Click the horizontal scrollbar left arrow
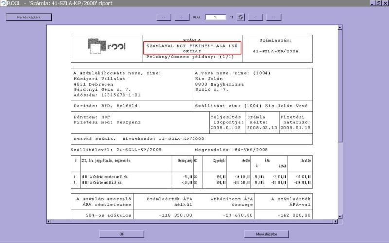 (49, 222)
